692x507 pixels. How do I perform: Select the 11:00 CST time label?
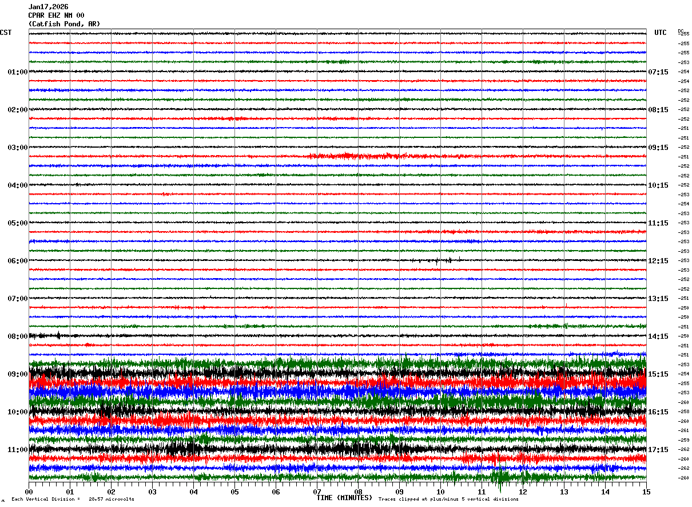point(18,450)
